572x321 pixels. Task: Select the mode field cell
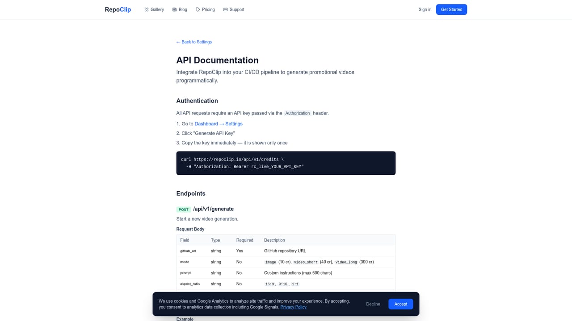point(185,262)
